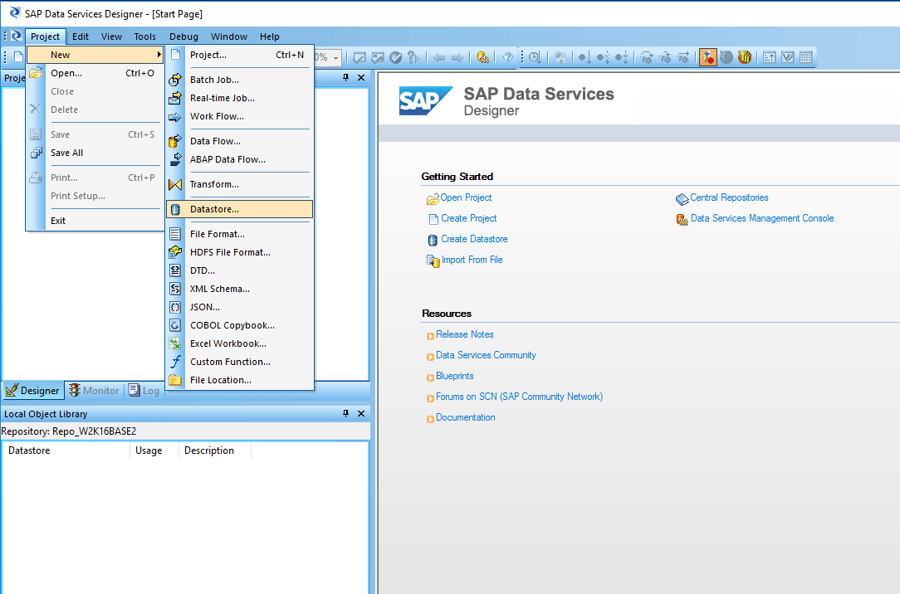Select Real-time Job... menu entry
The height and width of the screenshot is (594, 900).
coord(239,98)
